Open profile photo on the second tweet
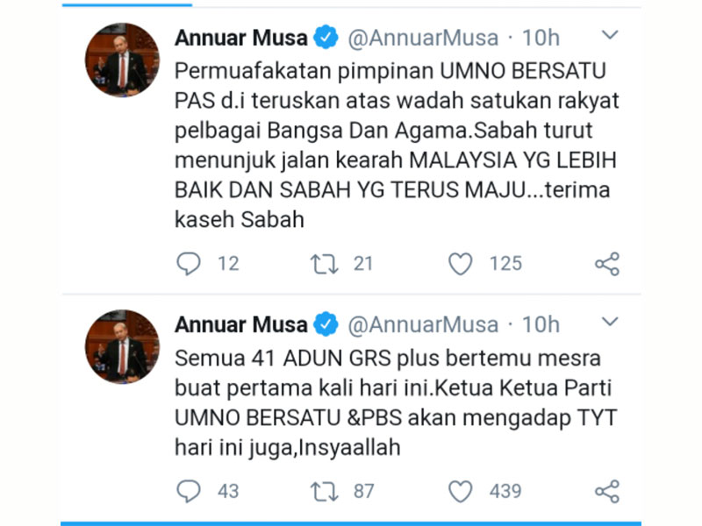The width and height of the screenshot is (702, 526). (122, 346)
